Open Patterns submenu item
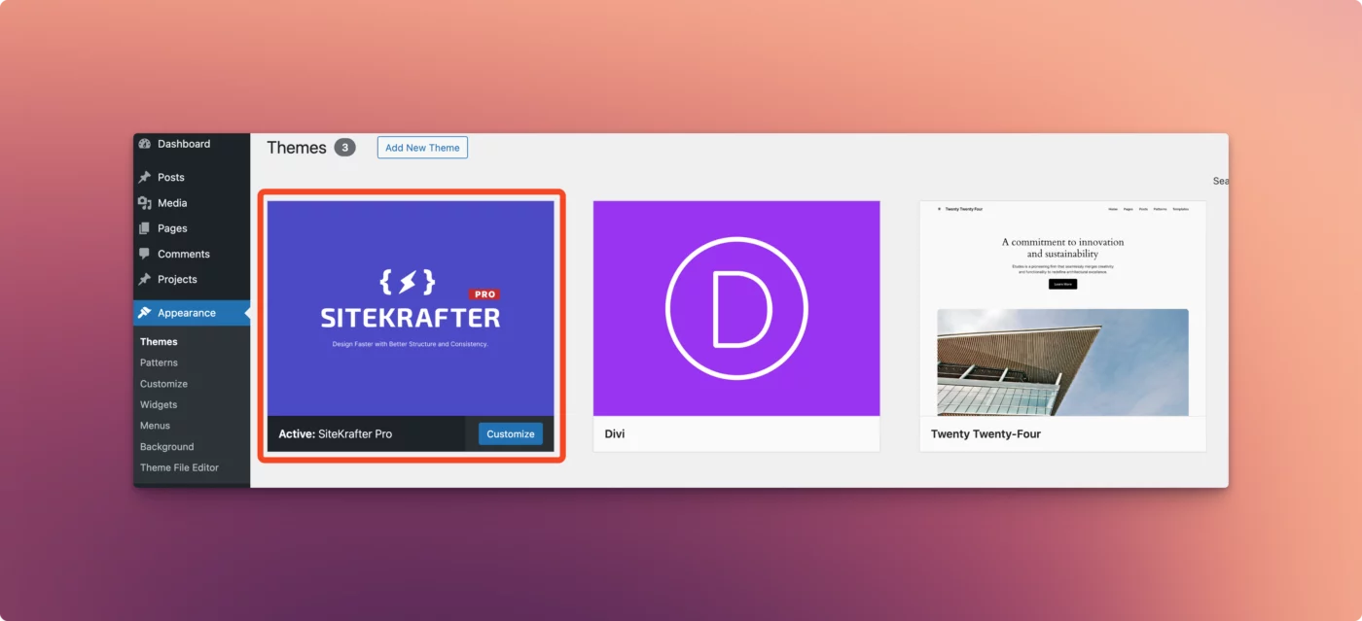 159,362
